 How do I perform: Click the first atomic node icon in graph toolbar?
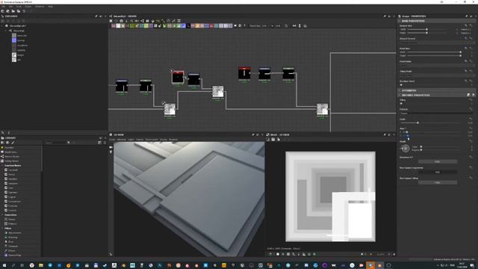pyautogui.click(x=113, y=26)
